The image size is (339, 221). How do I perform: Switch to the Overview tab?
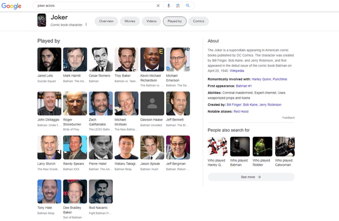(x=106, y=21)
